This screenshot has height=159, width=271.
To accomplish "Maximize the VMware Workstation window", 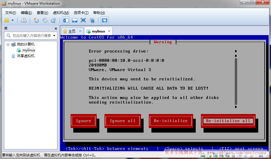I will (x=252, y=2).
